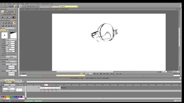Open the Source 'Current' dropdown

pos(11,62)
